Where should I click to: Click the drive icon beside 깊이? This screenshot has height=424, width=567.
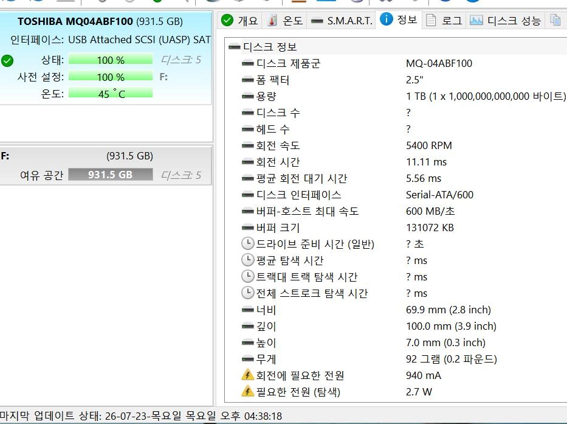pyautogui.click(x=248, y=326)
